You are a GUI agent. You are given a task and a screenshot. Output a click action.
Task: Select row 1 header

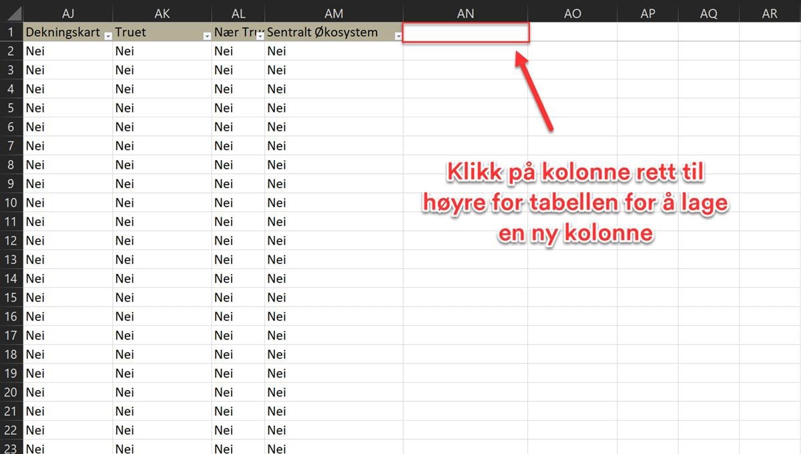[11, 33]
